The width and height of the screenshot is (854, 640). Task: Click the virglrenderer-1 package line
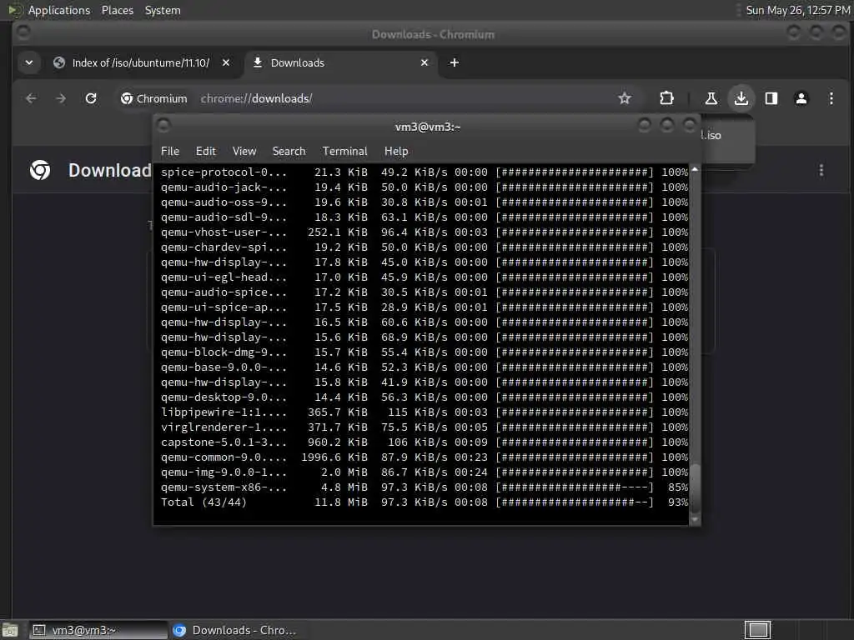tap(424, 427)
